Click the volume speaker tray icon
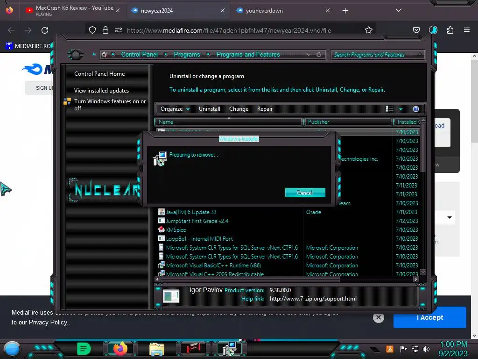The height and width of the screenshot is (359, 478). tap(426, 349)
